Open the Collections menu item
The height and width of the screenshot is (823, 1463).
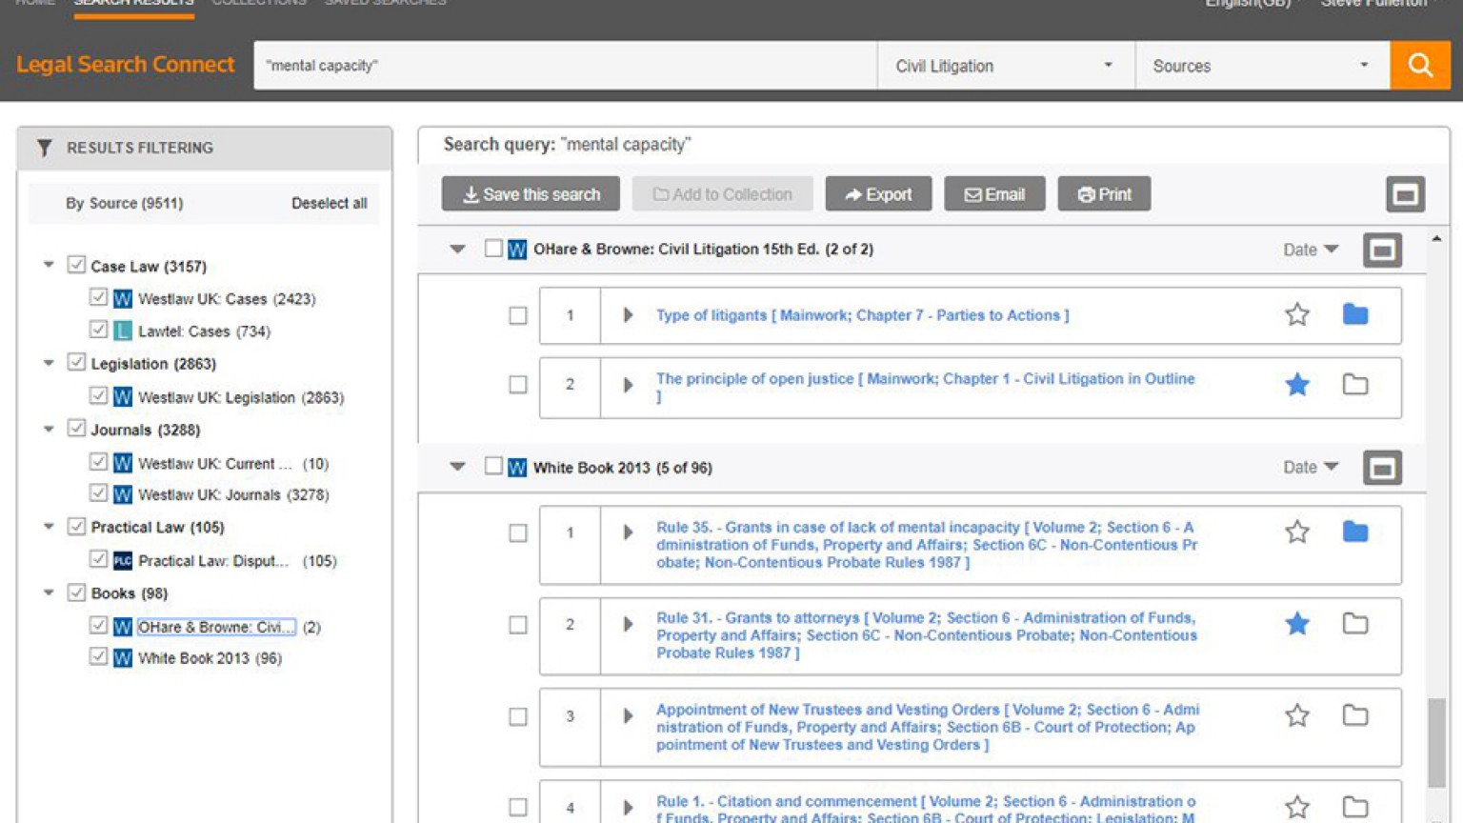258,3
